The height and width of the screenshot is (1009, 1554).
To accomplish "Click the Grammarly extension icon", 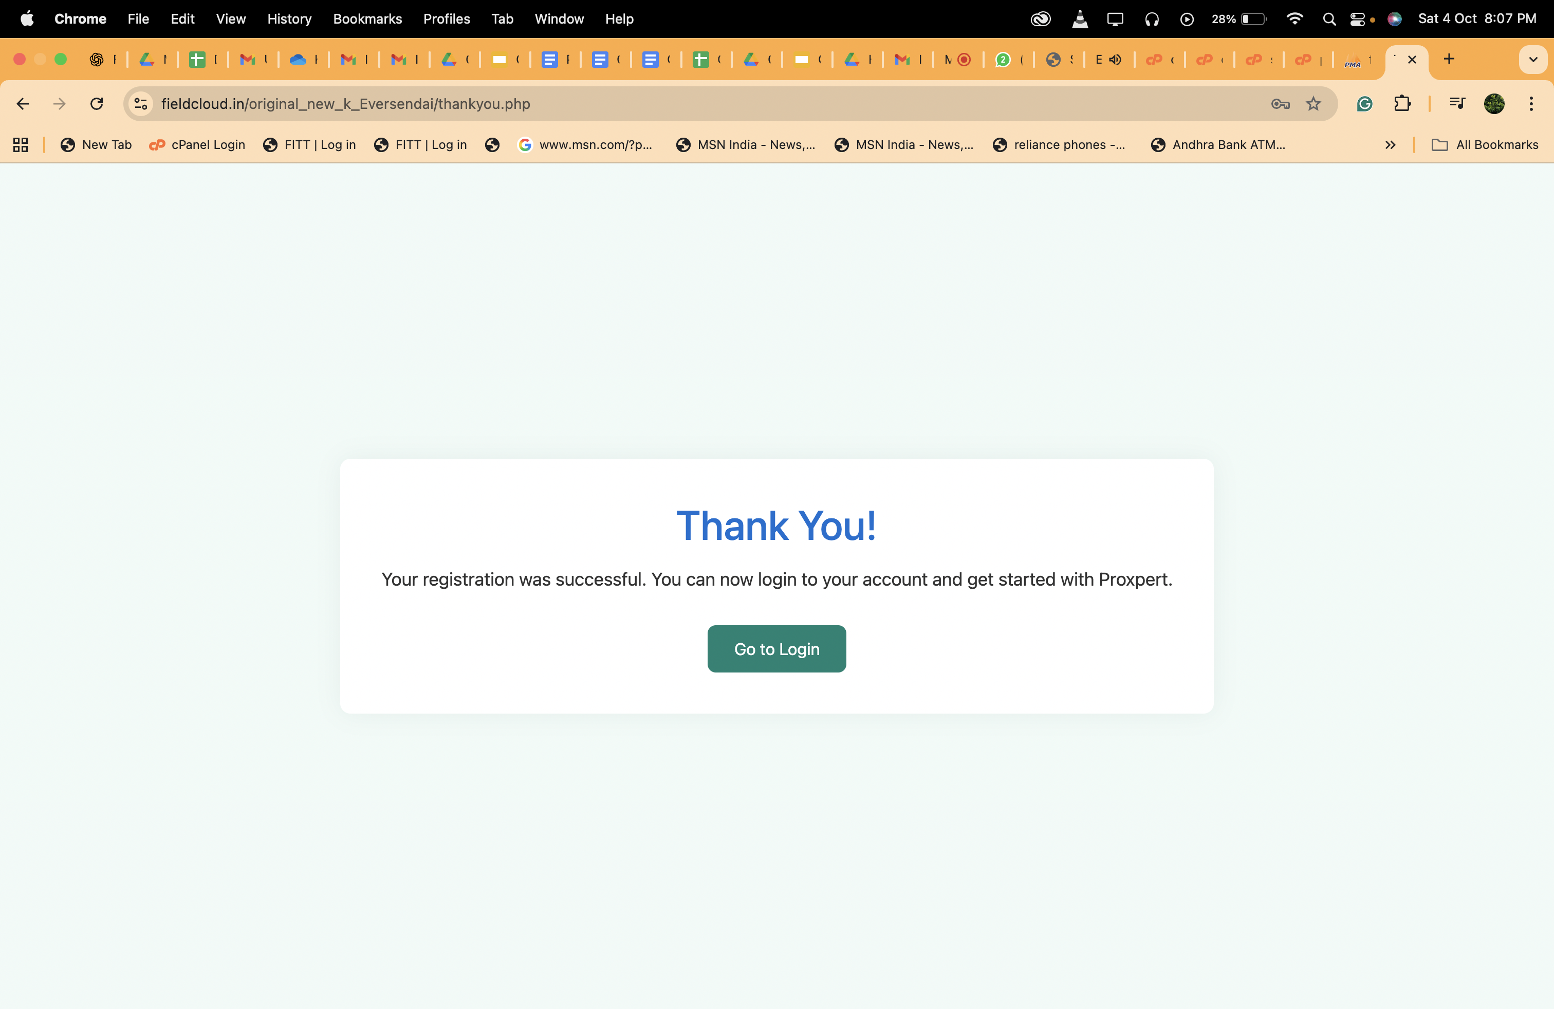I will pyautogui.click(x=1364, y=104).
